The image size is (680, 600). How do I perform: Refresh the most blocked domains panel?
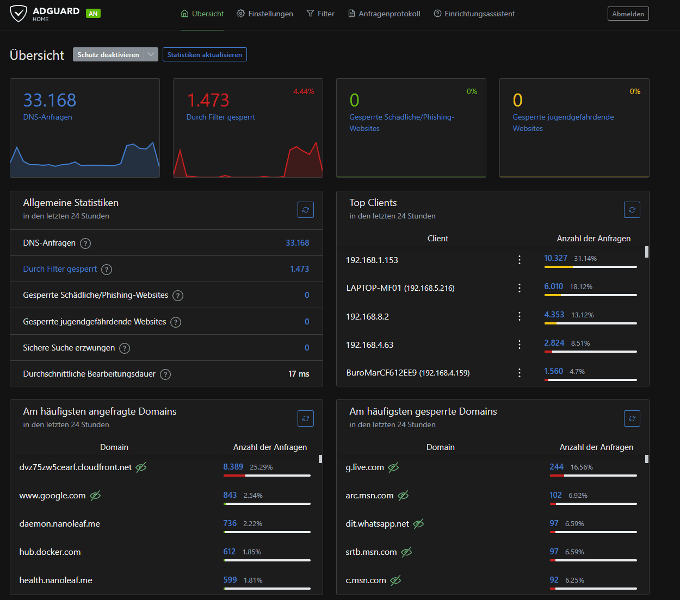[x=632, y=418]
